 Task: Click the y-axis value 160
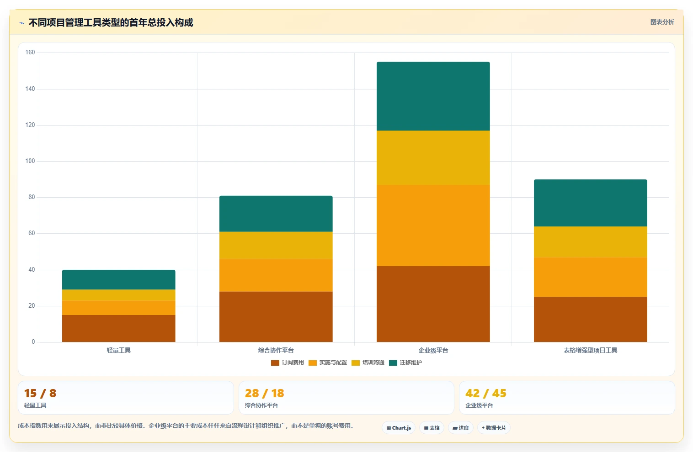click(30, 53)
